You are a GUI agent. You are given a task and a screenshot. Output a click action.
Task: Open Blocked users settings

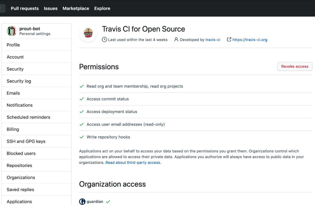tap(36, 154)
